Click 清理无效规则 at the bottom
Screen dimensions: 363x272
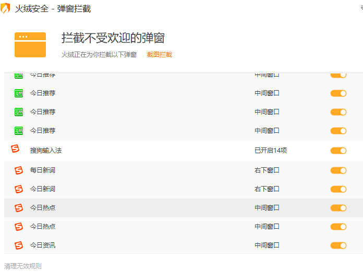tap(23, 266)
